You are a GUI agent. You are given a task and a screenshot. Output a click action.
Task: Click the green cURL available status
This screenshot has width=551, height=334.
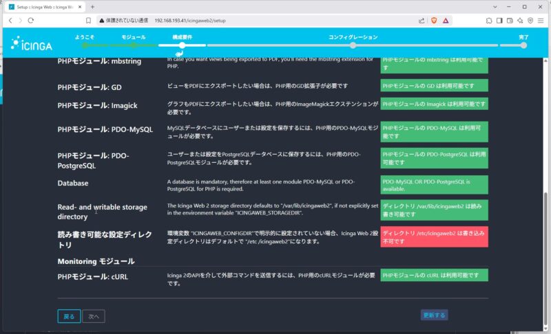tap(434, 275)
